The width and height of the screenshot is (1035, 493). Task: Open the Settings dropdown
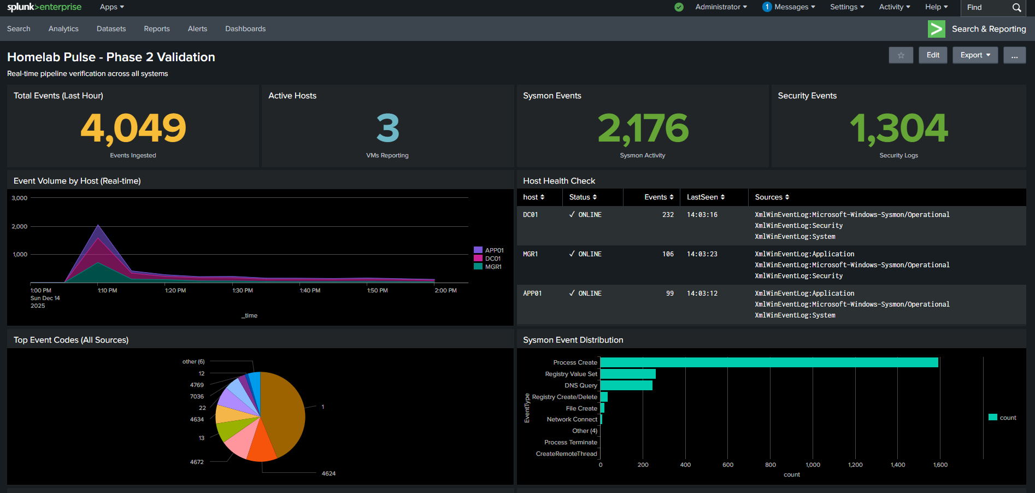tap(846, 7)
